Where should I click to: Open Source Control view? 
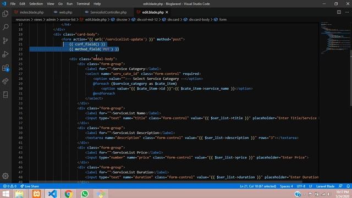click(5, 41)
